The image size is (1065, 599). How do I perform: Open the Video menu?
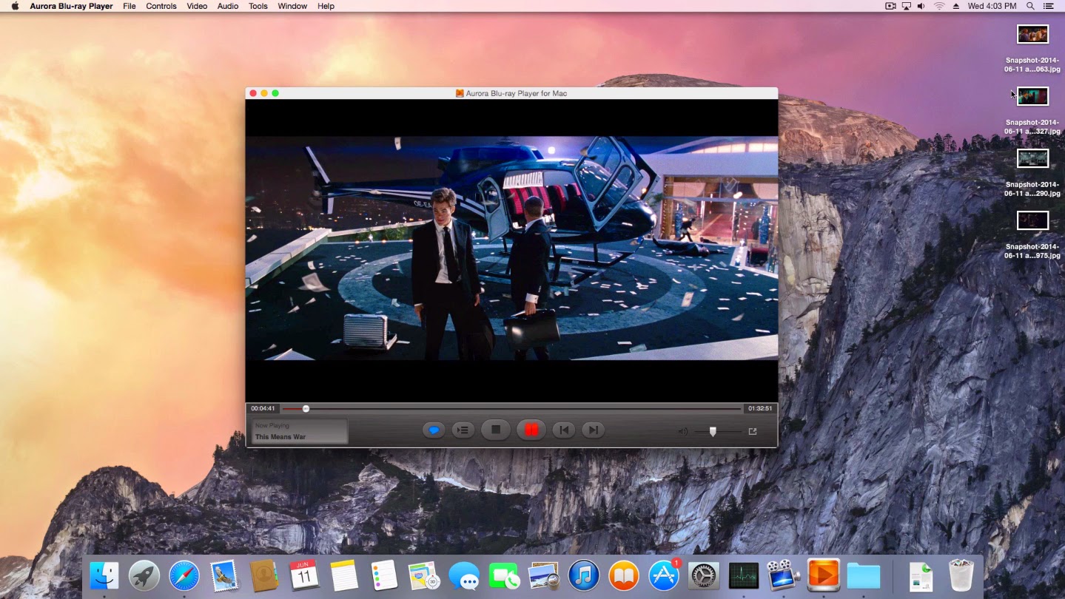pos(197,6)
